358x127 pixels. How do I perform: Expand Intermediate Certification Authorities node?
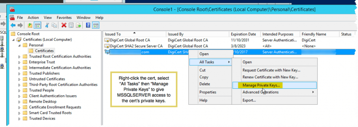19,68
